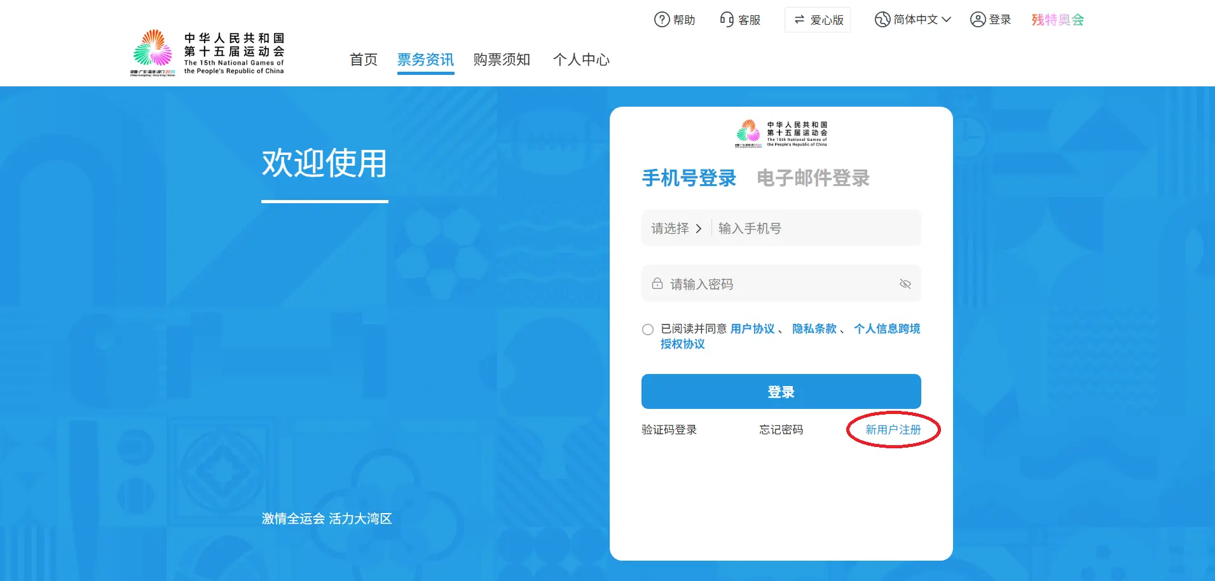
Task: Open 用户协议 link
Action: click(x=753, y=329)
